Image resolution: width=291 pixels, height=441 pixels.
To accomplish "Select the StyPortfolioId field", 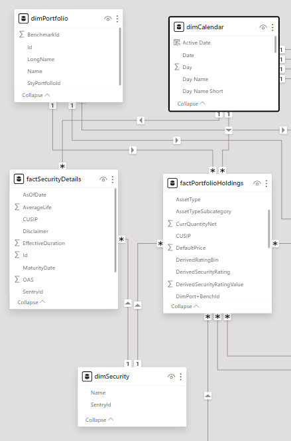I will click(44, 83).
